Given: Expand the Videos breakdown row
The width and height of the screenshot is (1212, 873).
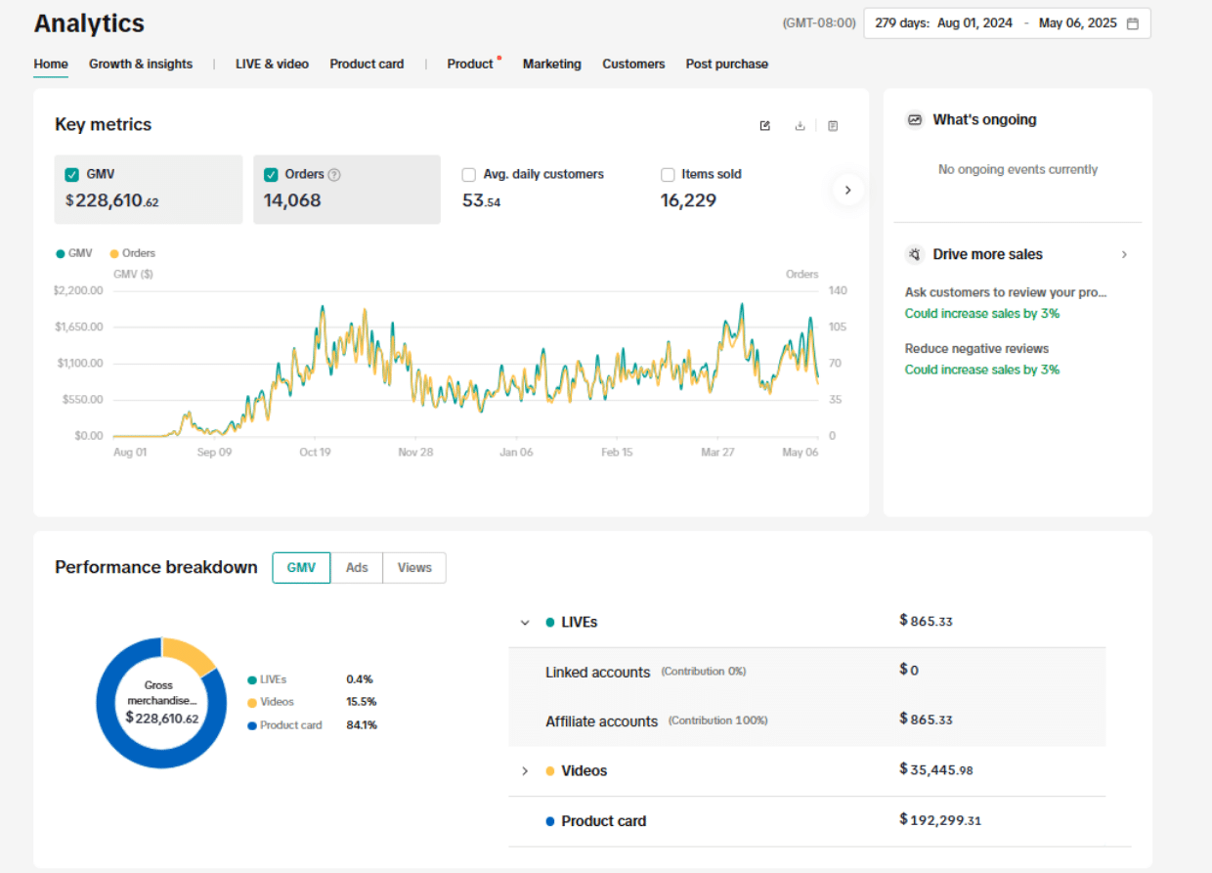Looking at the screenshot, I should click(525, 771).
